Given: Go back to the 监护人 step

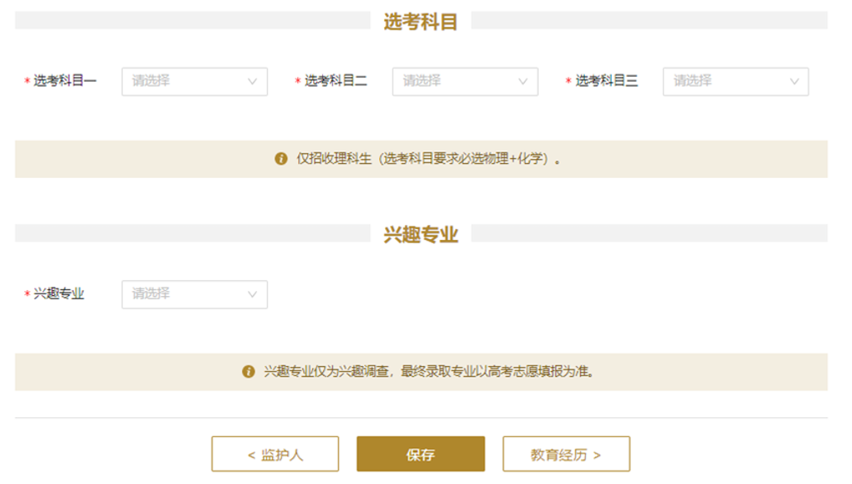Looking at the screenshot, I should click(x=275, y=455).
